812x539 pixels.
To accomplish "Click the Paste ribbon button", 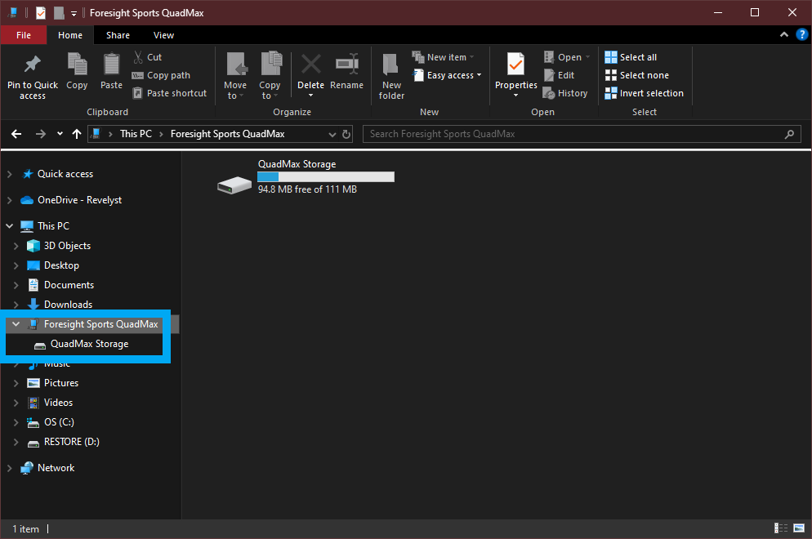I will pyautogui.click(x=111, y=71).
